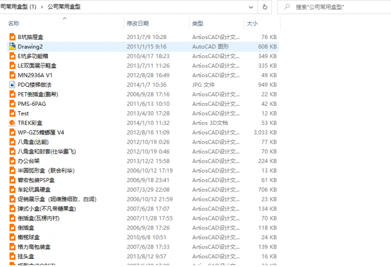Image resolution: width=391 pixels, height=267 pixels.
Task: Click the E坑多功能箱 file icon
Action: [12, 56]
